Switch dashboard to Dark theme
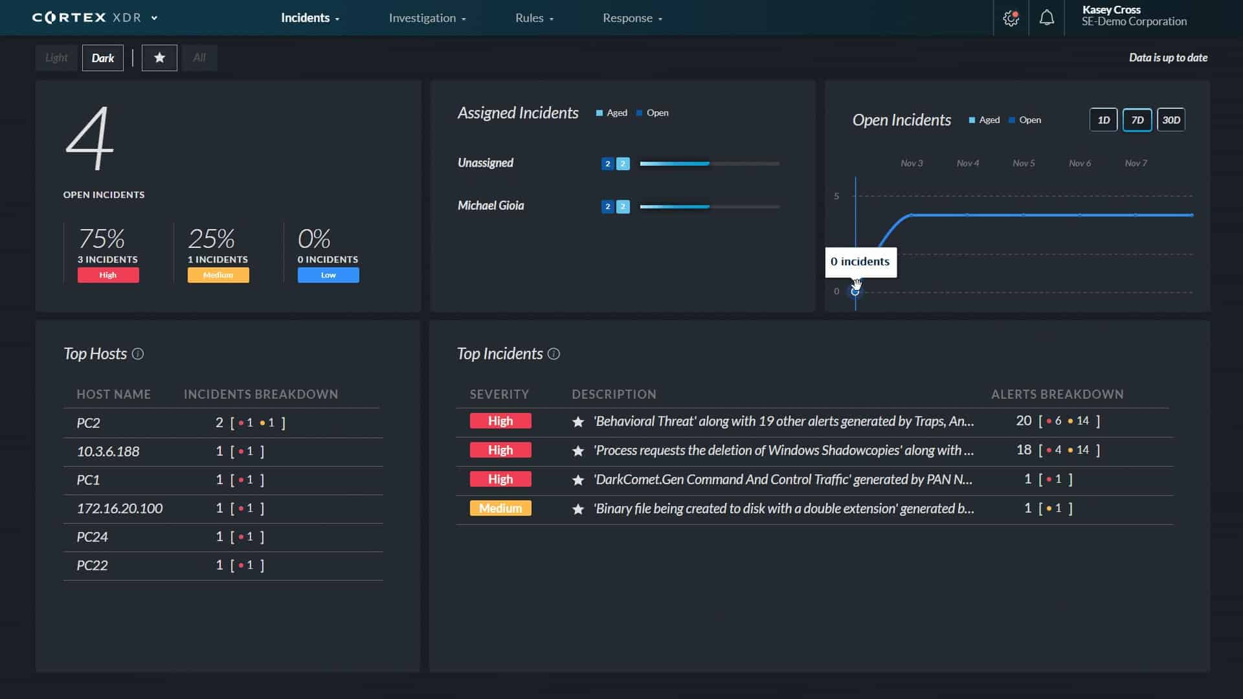This screenshot has width=1243, height=699. [x=102, y=58]
